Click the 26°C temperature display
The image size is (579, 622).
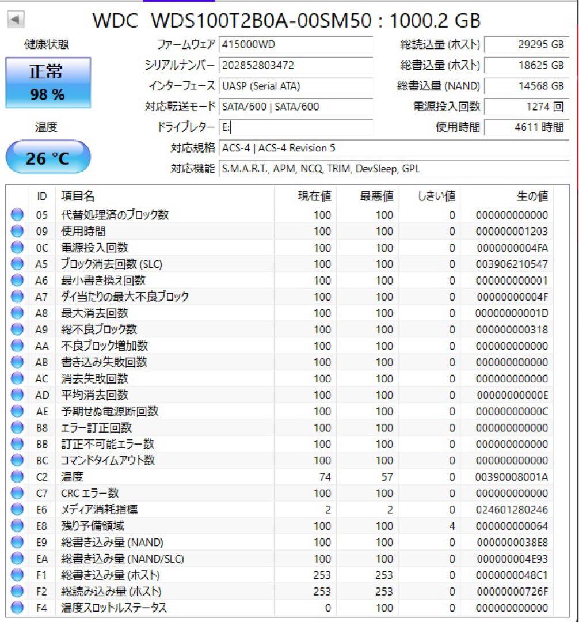pos(48,157)
